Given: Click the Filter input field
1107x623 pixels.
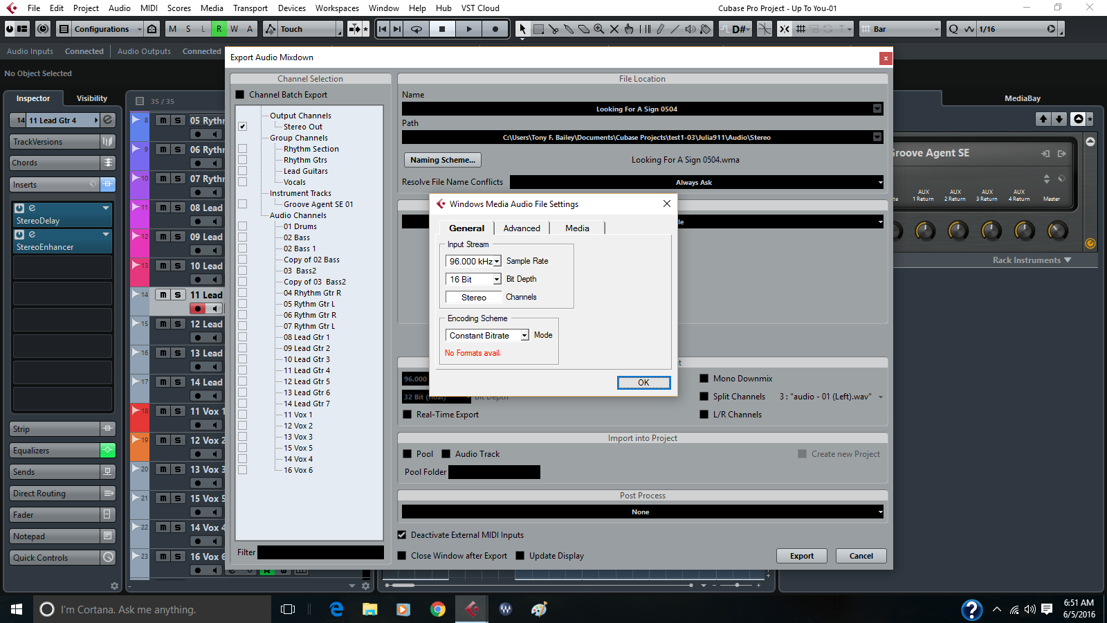Looking at the screenshot, I should click(x=320, y=552).
